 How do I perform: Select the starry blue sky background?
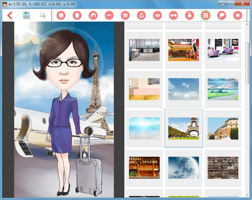183,89
